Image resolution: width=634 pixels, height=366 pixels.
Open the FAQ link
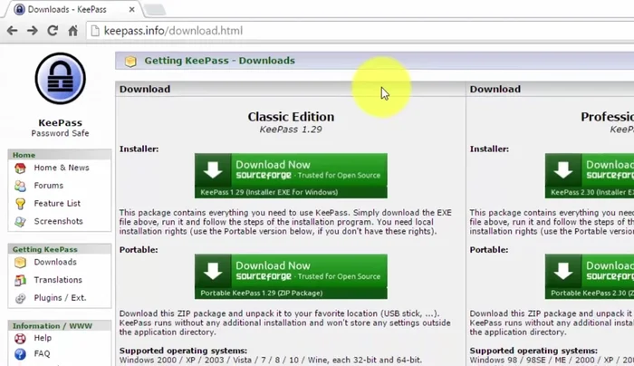click(x=42, y=353)
